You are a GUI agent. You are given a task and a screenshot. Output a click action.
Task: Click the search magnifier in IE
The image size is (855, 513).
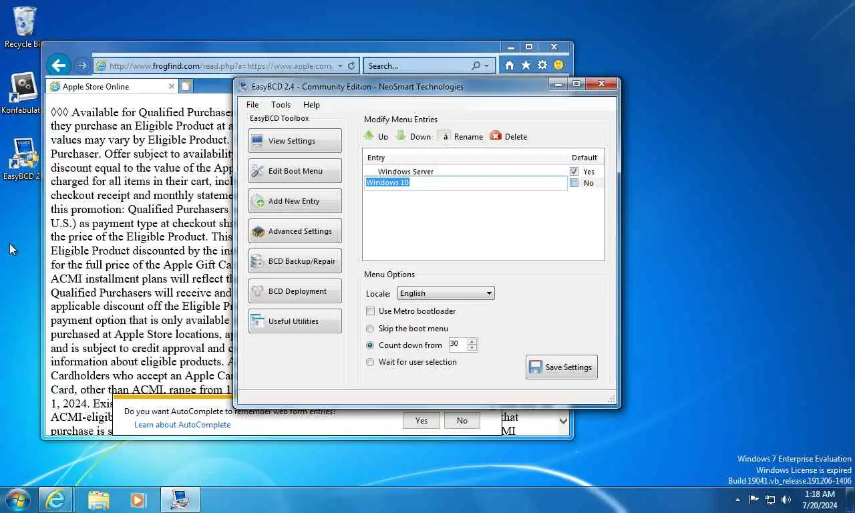point(476,65)
